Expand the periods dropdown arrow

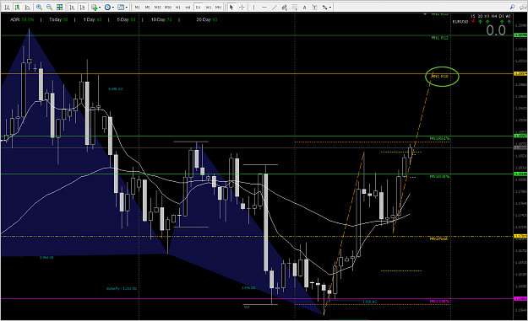click(113, 8)
